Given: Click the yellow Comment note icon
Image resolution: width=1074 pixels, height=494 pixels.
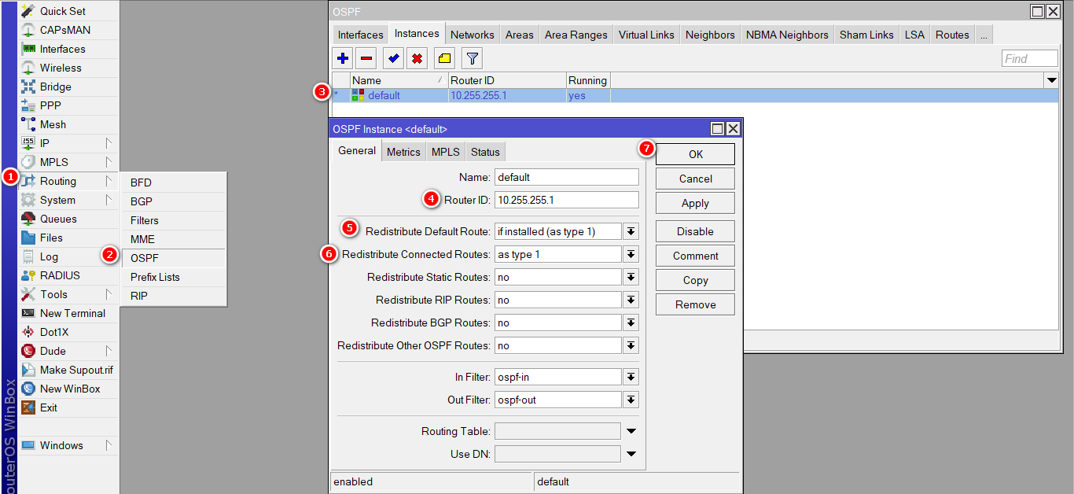Looking at the screenshot, I should [444, 58].
